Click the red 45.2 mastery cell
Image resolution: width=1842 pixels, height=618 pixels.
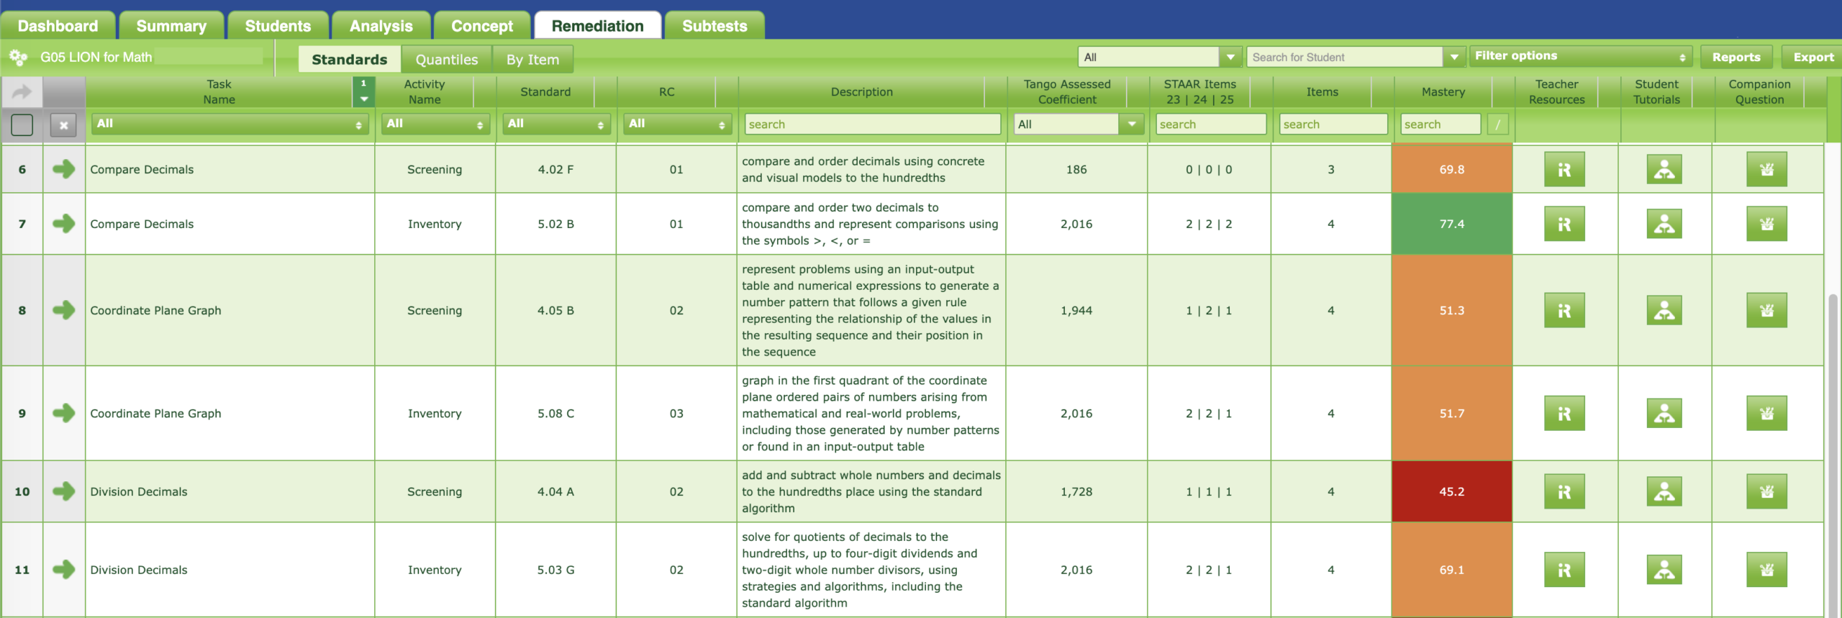(x=1452, y=492)
